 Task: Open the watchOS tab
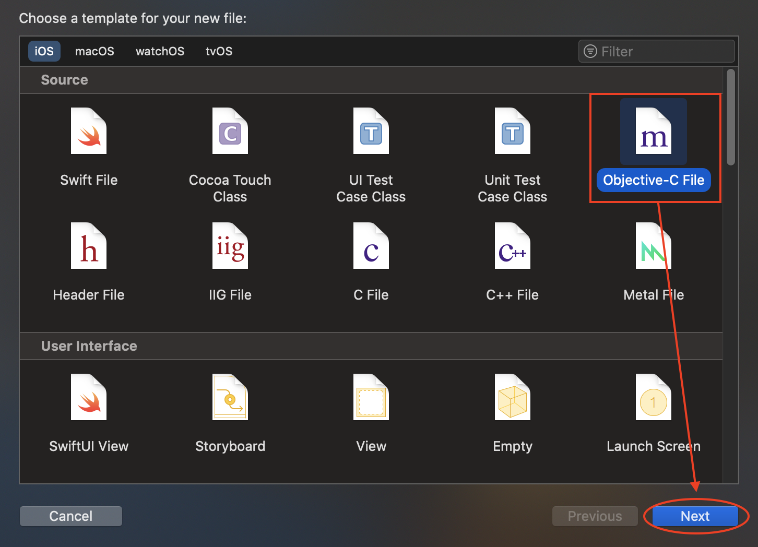tap(160, 51)
